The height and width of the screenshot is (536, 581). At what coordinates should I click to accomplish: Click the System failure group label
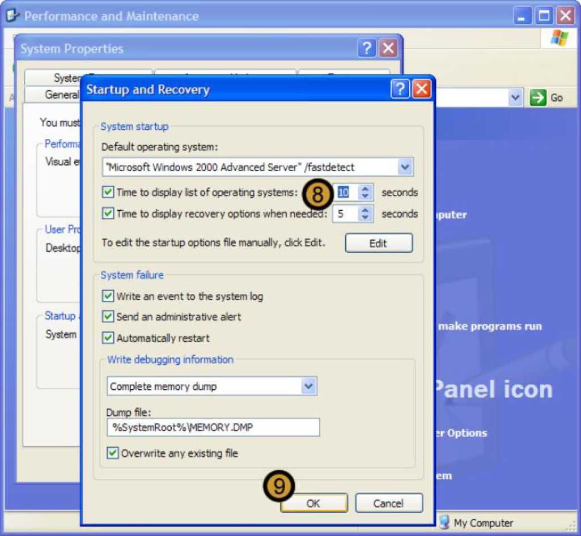click(x=132, y=275)
